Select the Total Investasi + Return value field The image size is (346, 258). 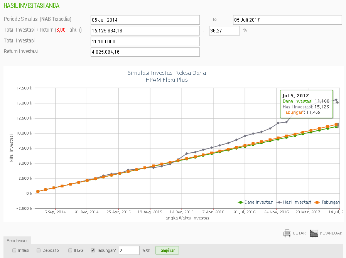[145, 30]
